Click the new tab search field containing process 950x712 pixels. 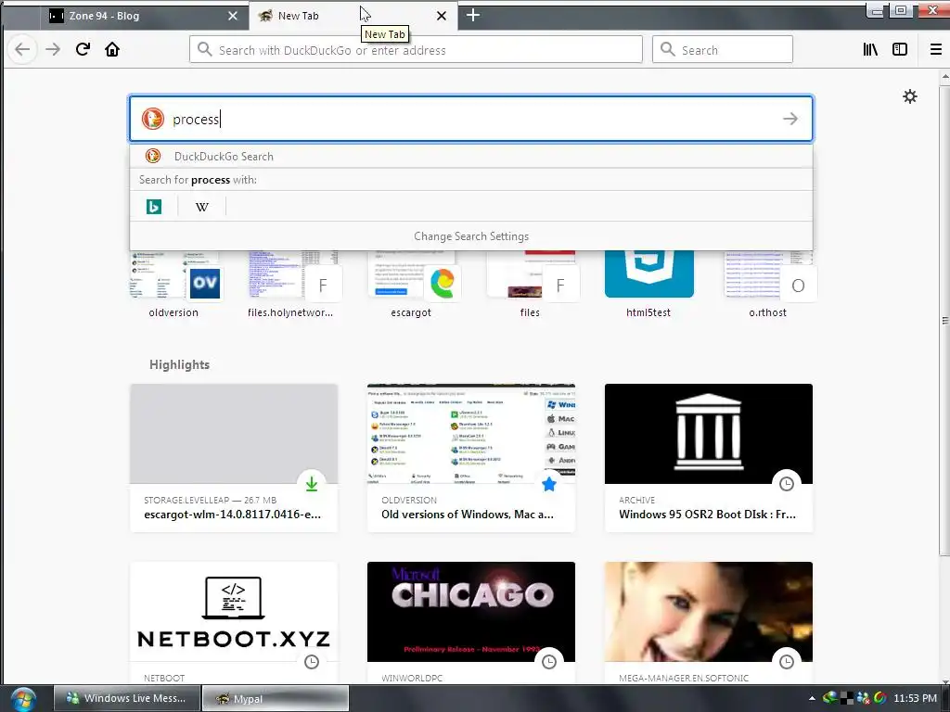coord(470,119)
